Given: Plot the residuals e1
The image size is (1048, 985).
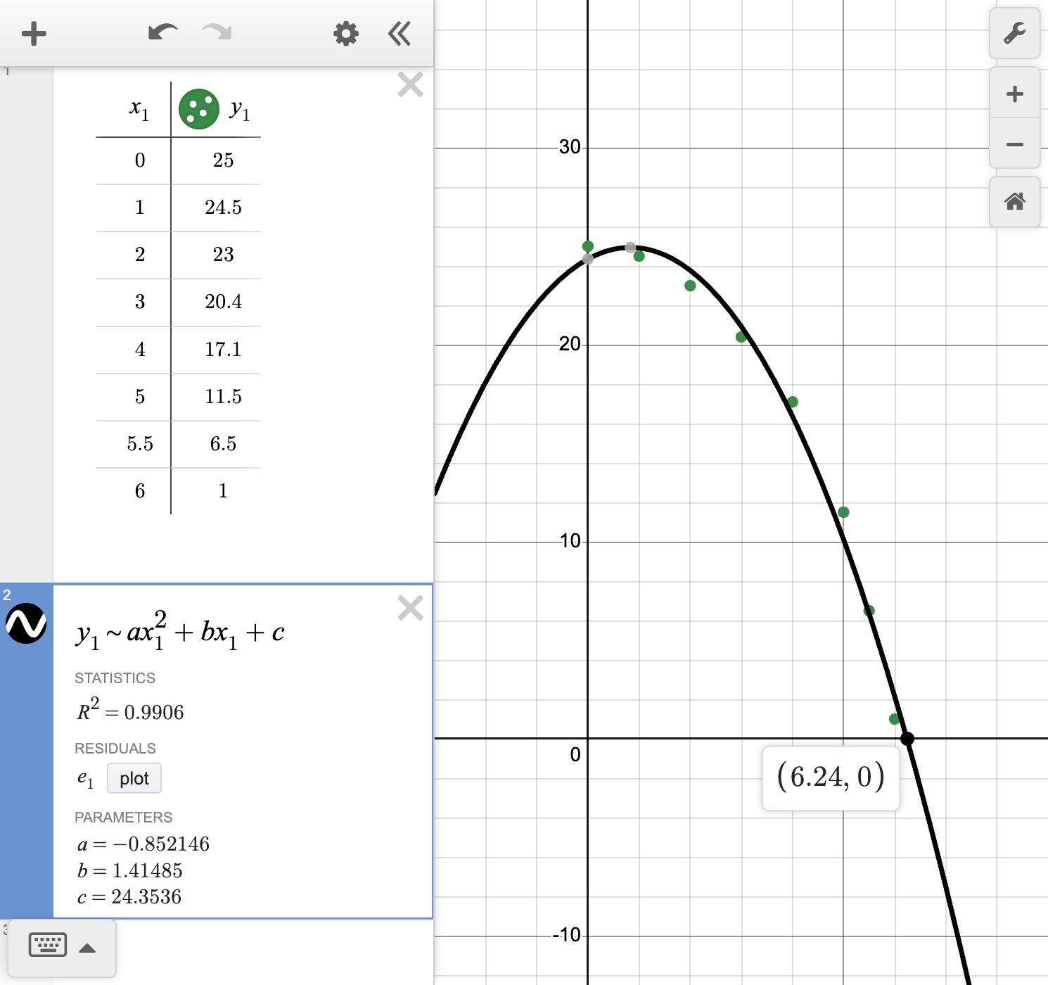Looking at the screenshot, I should 134,778.
